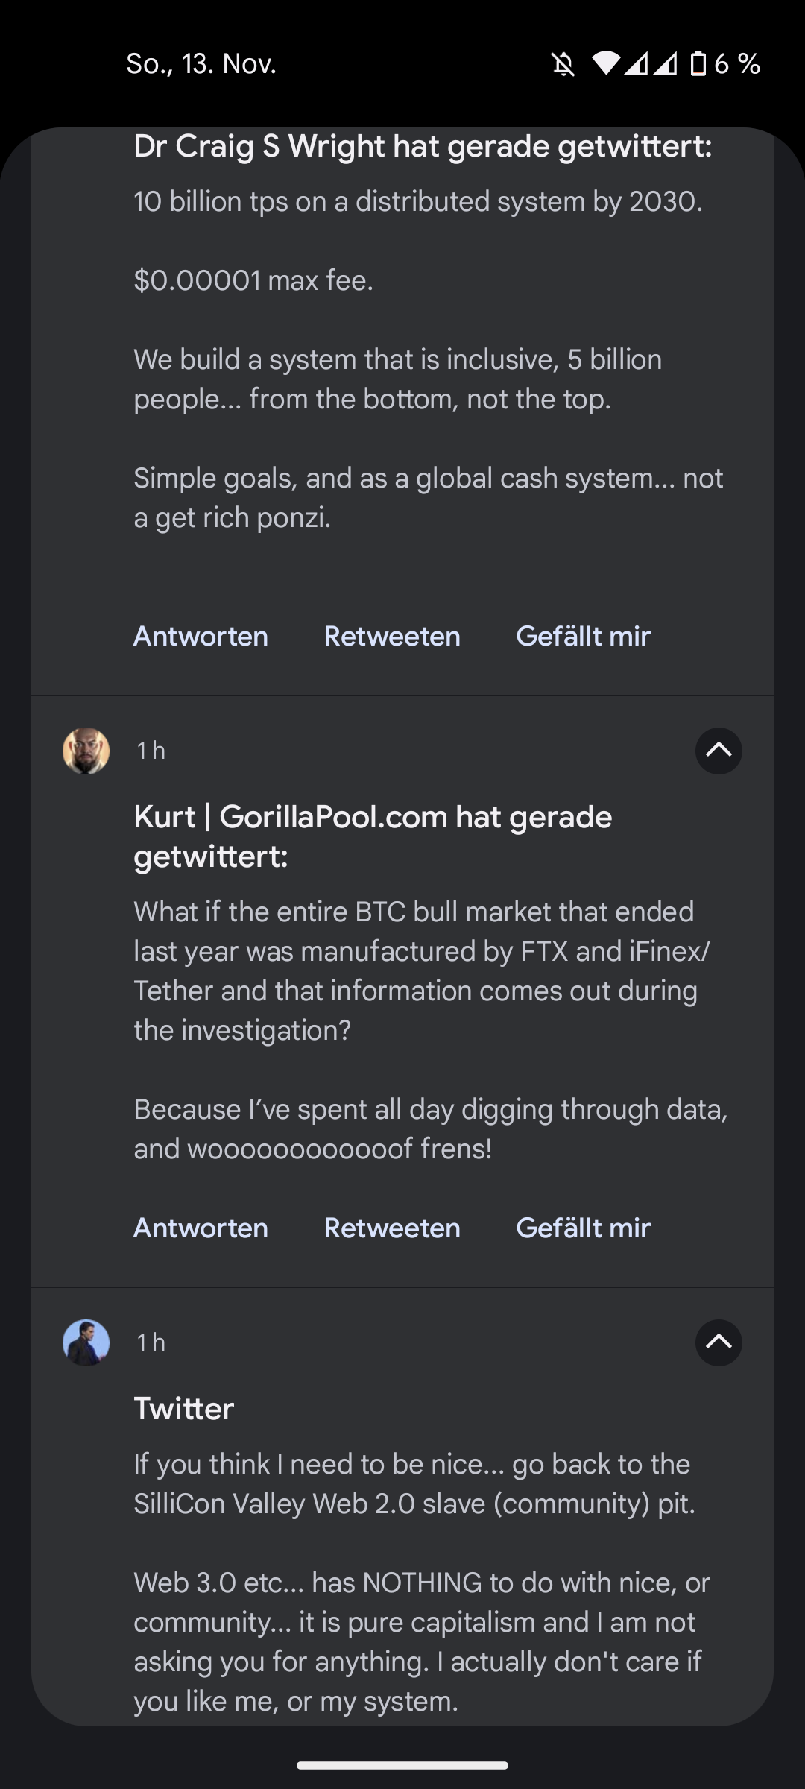This screenshot has width=805, height=1789.
Task: Open the notification titled Twitter
Action: (x=184, y=1409)
